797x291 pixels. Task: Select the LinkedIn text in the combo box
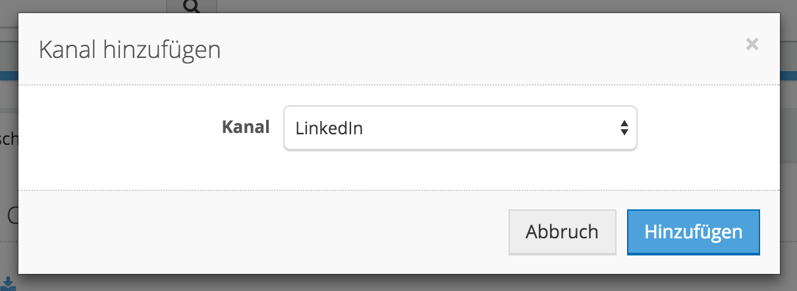[x=329, y=128]
